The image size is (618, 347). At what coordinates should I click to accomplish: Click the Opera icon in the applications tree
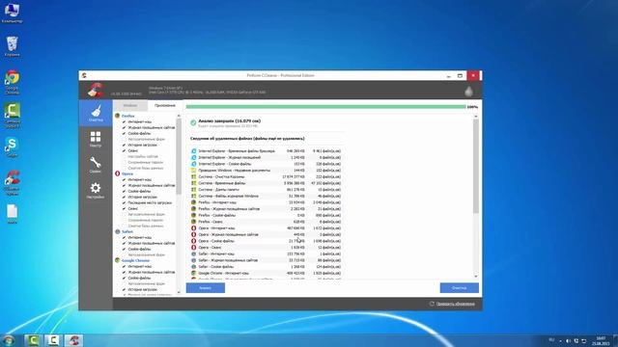click(118, 173)
